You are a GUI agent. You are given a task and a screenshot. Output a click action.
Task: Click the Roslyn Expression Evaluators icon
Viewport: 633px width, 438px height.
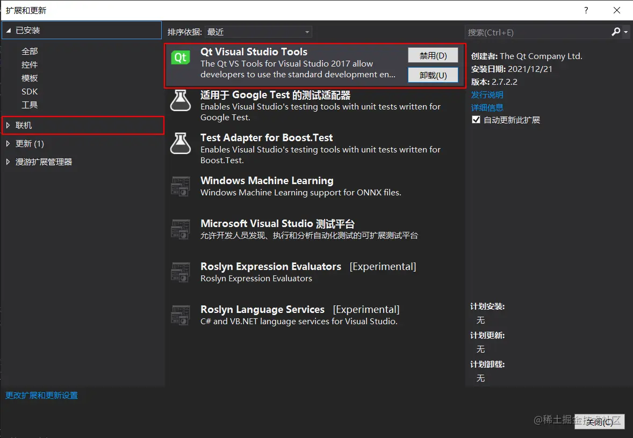click(181, 272)
